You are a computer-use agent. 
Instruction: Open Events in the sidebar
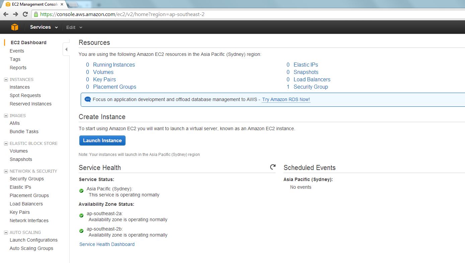(x=17, y=51)
